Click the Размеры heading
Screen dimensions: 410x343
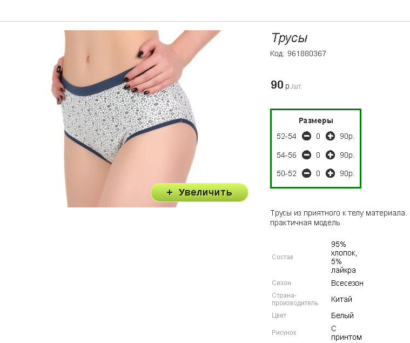(x=316, y=120)
